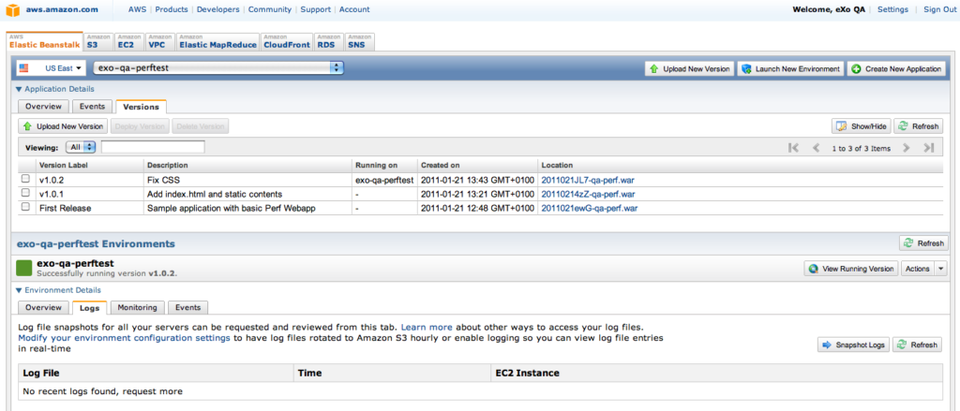Open the Monitoring tab
Image resolution: width=960 pixels, height=411 pixels.
pyautogui.click(x=137, y=308)
